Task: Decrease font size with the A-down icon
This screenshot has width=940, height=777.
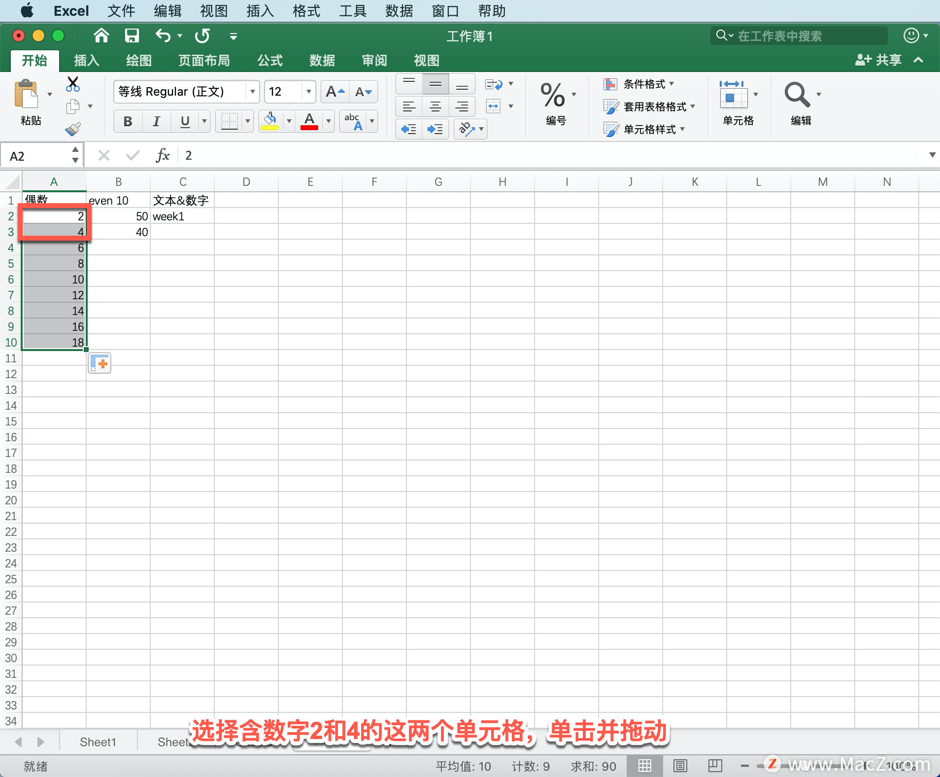Action: tap(364, 92)
